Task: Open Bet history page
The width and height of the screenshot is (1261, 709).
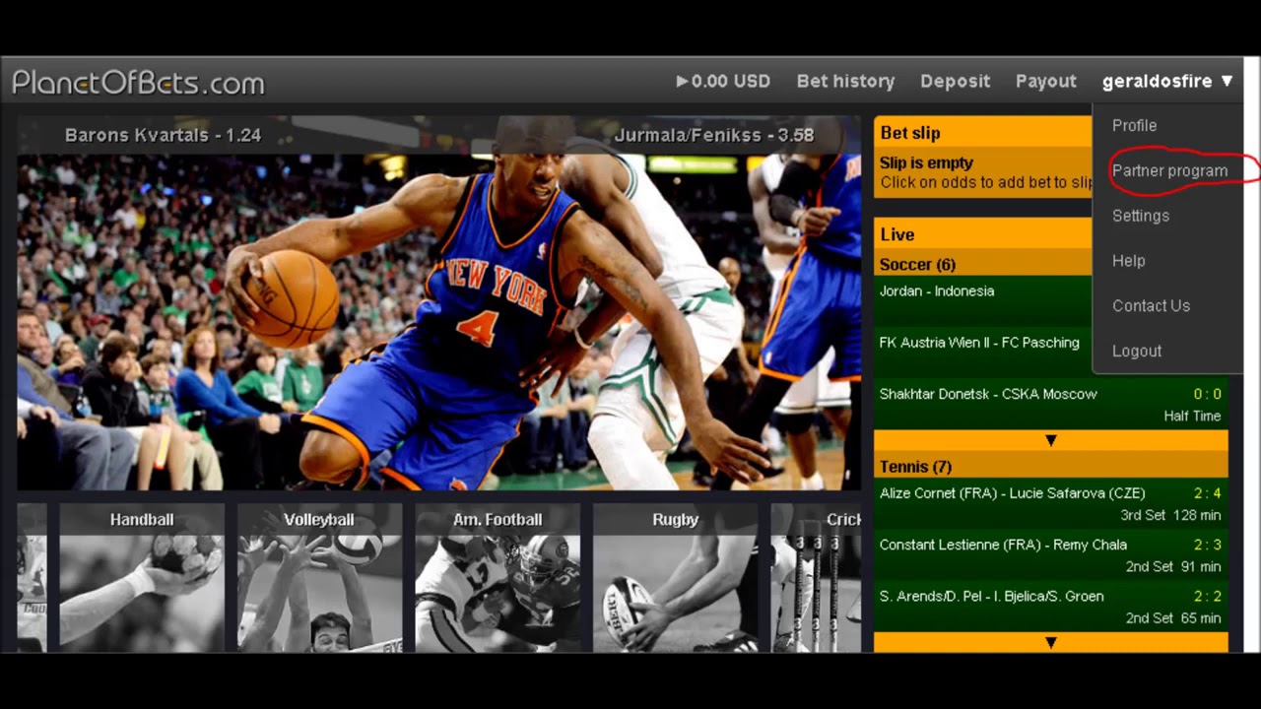Action: pyautogui.click(x=845, y=82)
